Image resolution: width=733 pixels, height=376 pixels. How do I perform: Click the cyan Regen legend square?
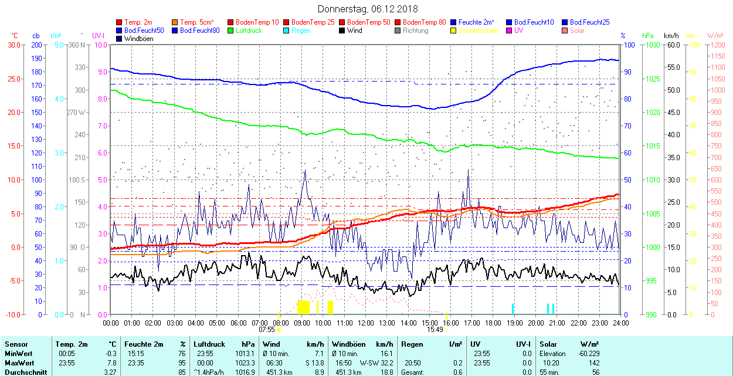coord(286,31)
